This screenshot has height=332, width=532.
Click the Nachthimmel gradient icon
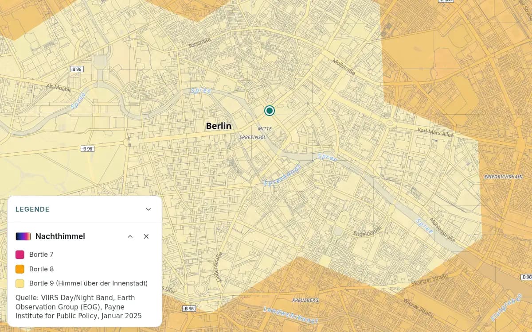click(23, 236)
